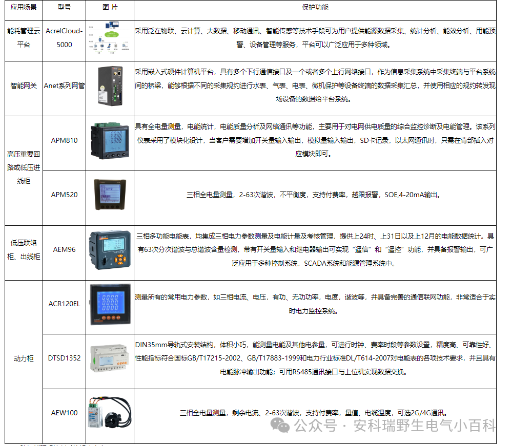Click the APM810 model name
Screen dimensions: 512x446
(x=65, y=141)
